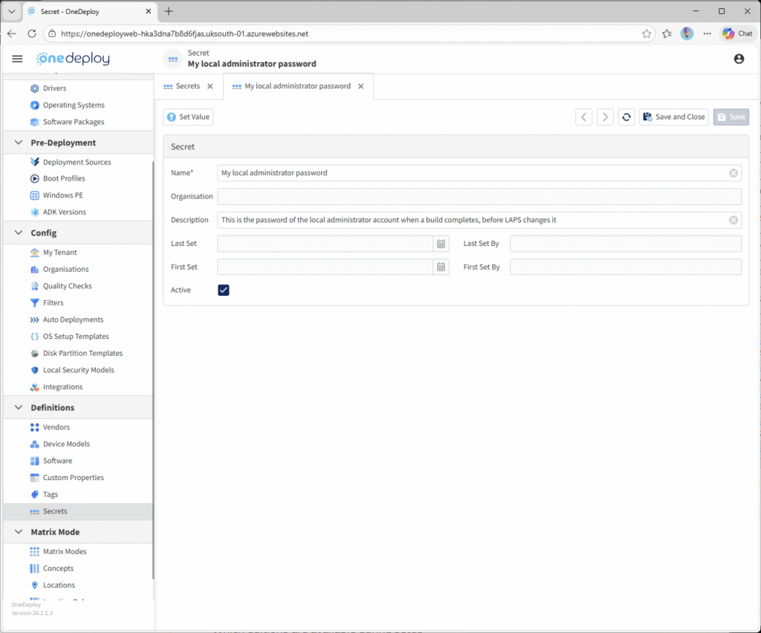Uncheck the Active checkbox
The image size is (761, 633).
point(223,290)
